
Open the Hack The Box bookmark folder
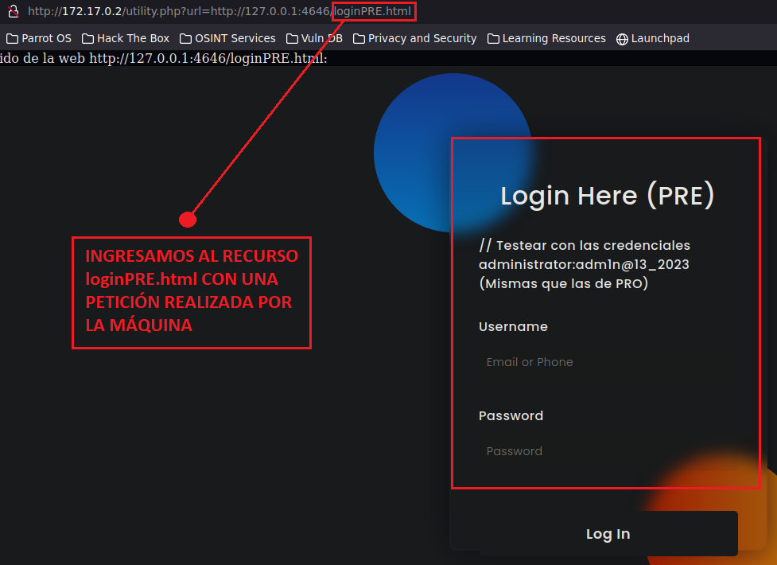(x=126, y=38)
